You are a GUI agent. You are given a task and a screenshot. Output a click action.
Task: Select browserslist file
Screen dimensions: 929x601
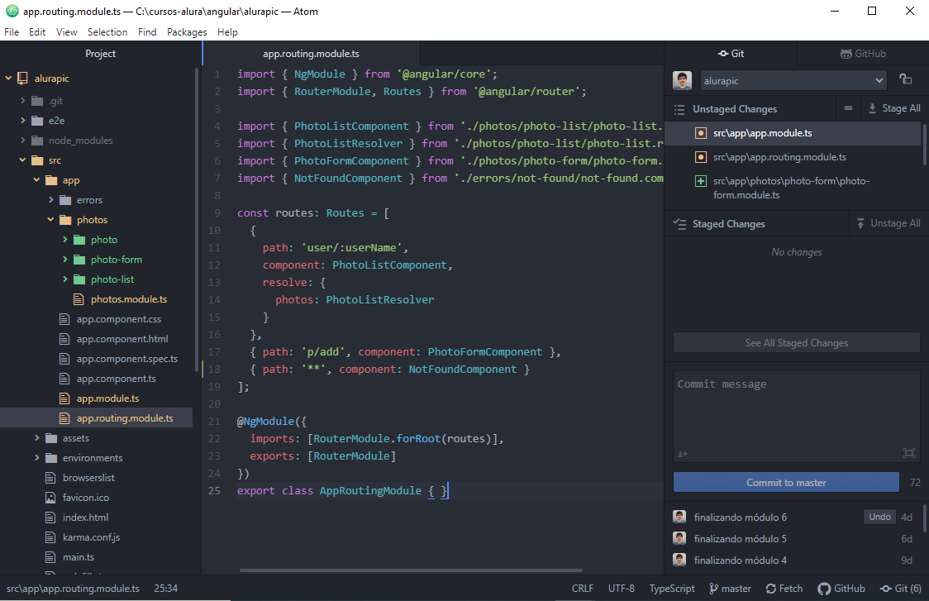tap(89, 478)
